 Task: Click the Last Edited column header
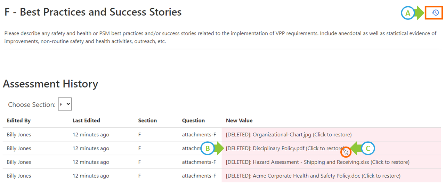click(x=86, y=120)
